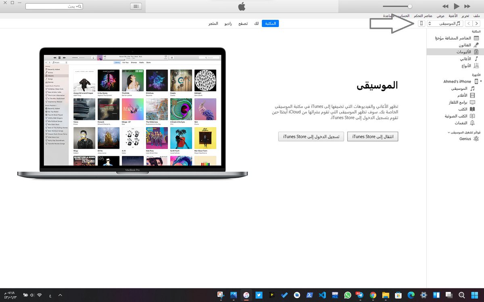The height and width of the screenshot is (302, 484).
Task: Switch to the راديو tab
Action: click(x=228, y=24)
